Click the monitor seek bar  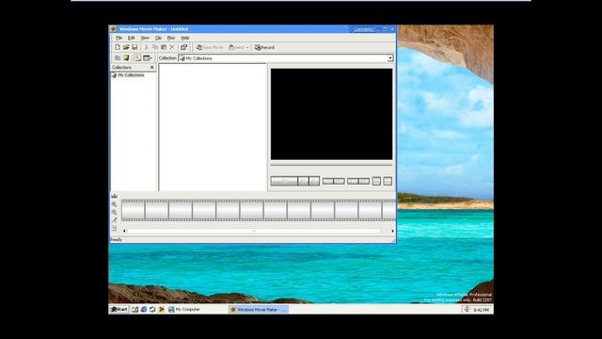click(331, 165)
